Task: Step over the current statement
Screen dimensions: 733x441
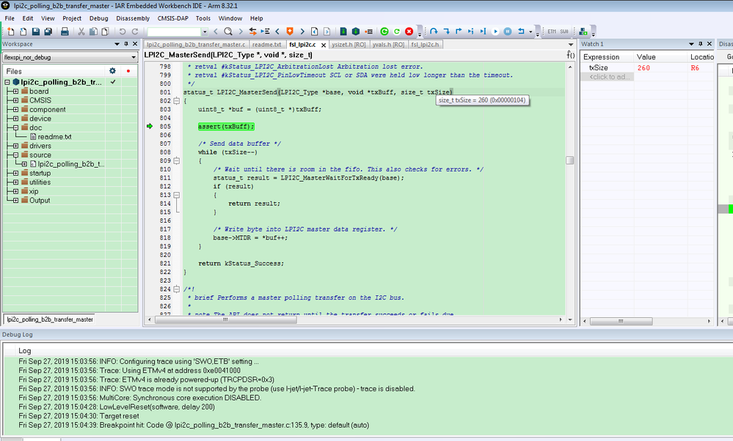Action: tap(434, 31)
